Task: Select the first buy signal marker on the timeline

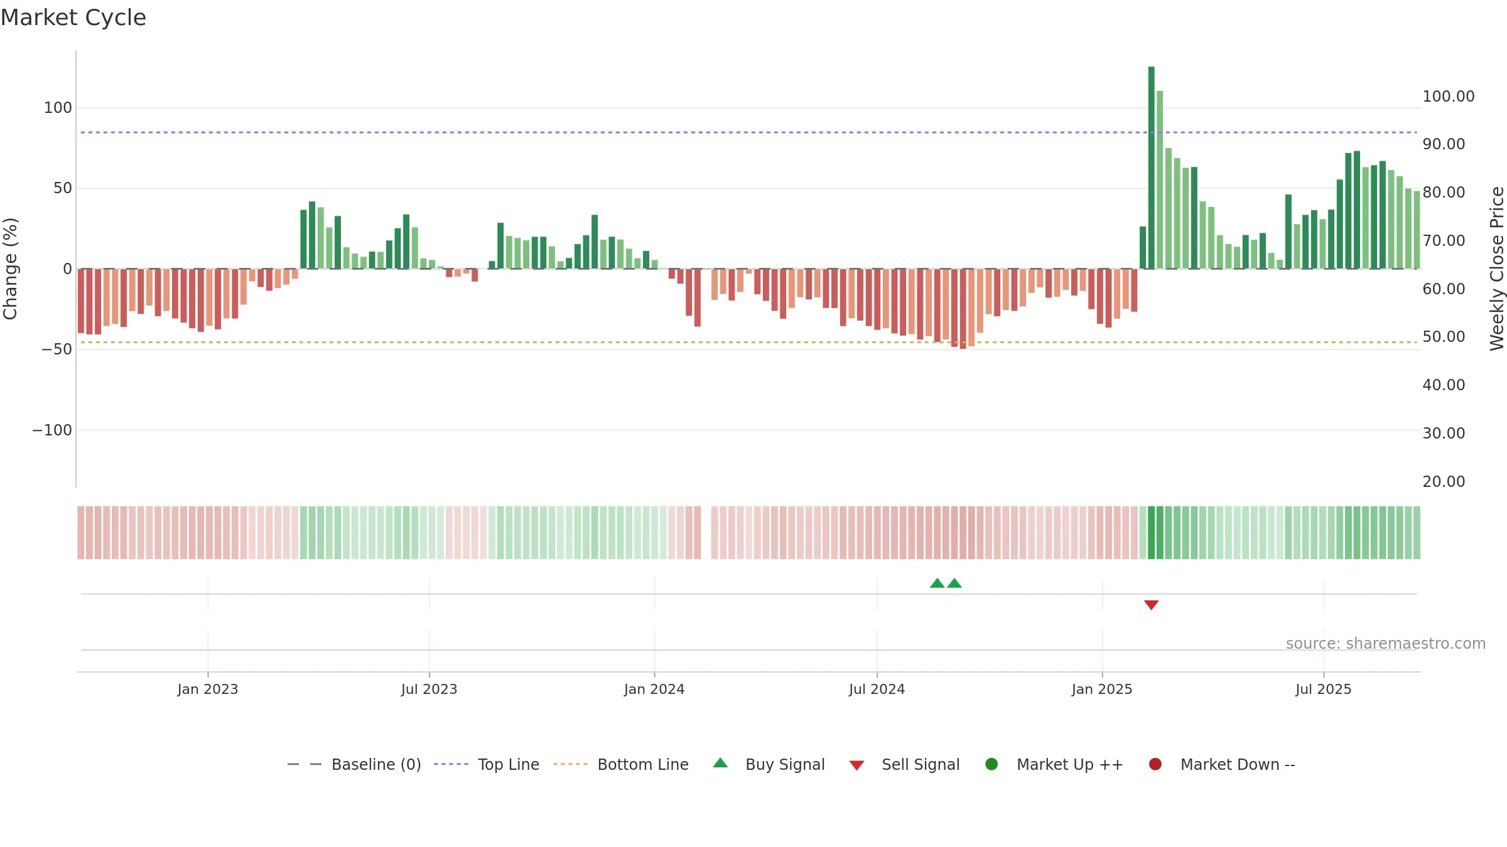Action: tap(937, 583)
